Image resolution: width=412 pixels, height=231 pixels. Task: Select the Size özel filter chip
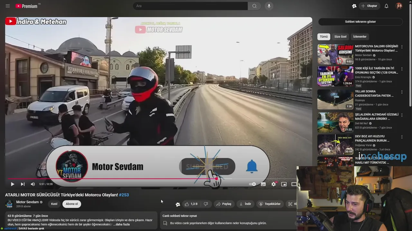tap(340, 37)
